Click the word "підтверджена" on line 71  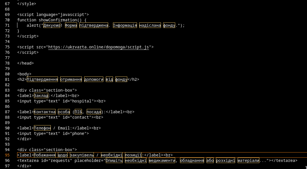(x=94, y=25)
